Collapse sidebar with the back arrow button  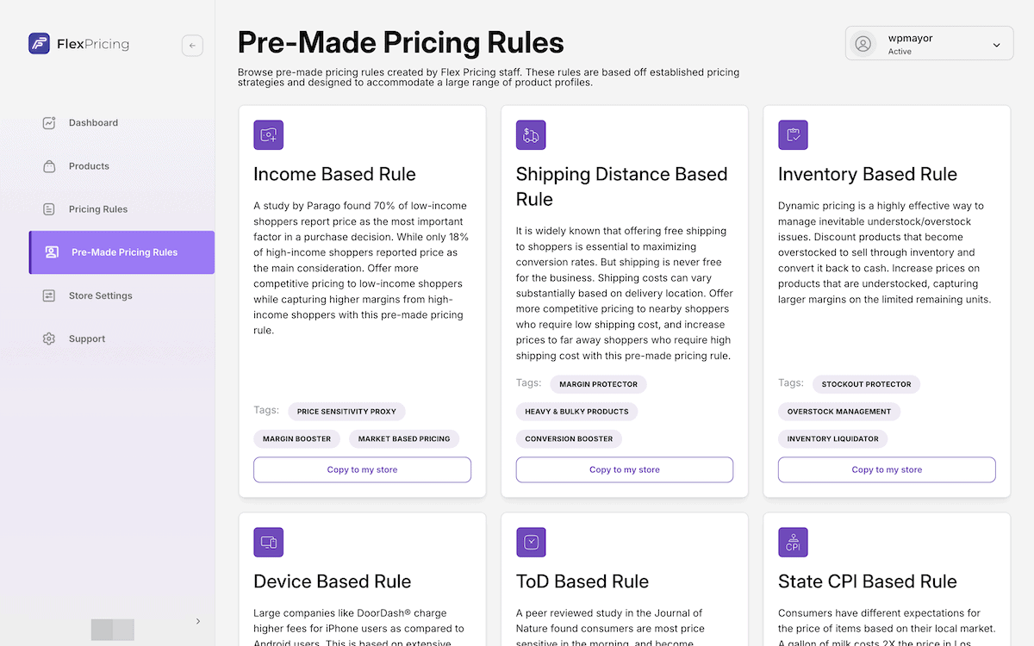[x=192, y=46]
